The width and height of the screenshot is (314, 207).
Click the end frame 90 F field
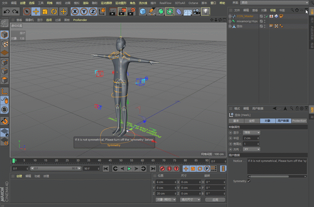click(x=91, y=169)
